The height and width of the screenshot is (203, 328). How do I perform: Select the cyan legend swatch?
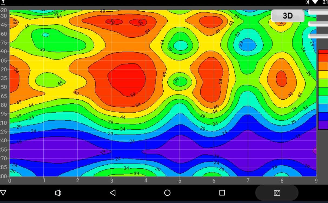coord(323,100)
